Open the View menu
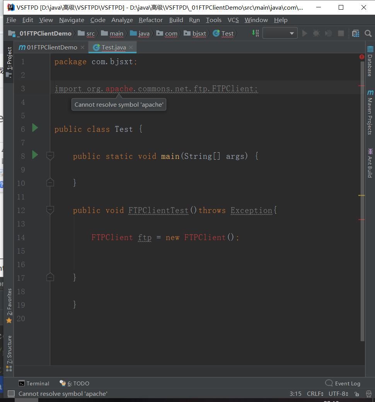 [46, 20]
